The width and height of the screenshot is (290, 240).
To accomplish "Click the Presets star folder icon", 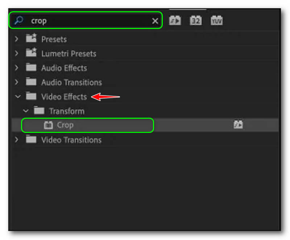I will [31, 39].
